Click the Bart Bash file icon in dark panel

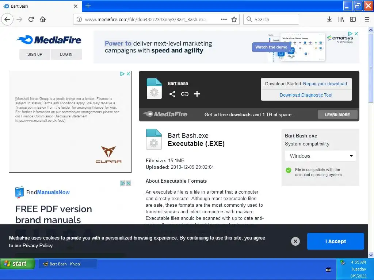154,88
